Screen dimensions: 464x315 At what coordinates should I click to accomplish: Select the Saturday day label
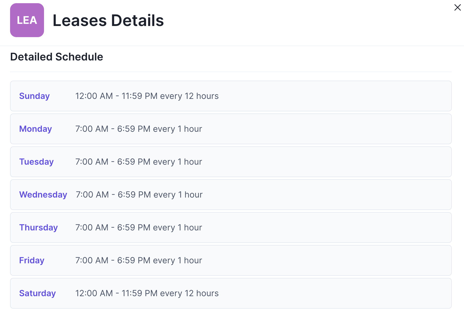point(37,293)
